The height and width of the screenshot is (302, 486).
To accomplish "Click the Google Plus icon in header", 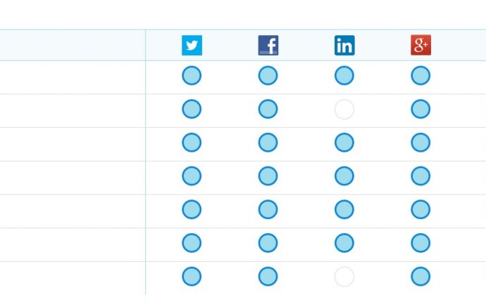I will click(x=420, y=45).
